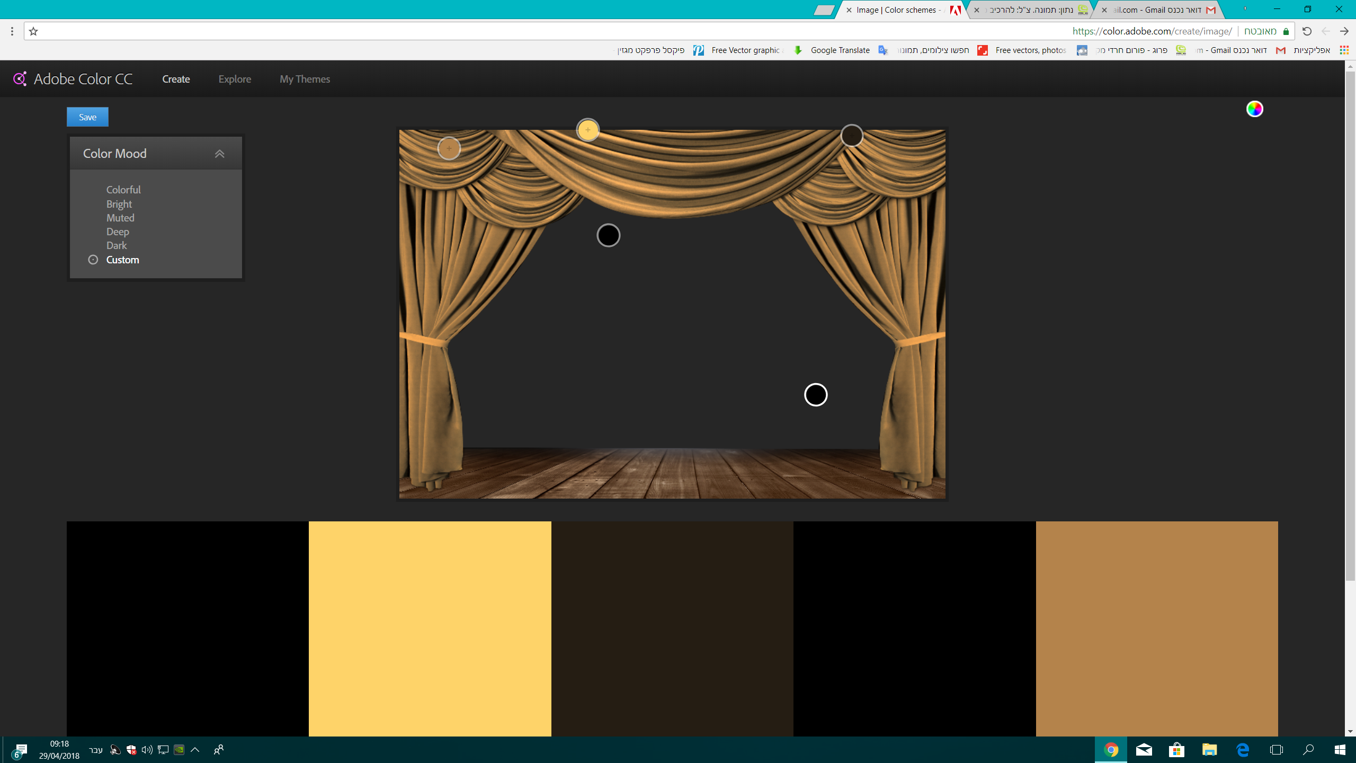Select the Custom color mood option
Image resolution: width=1356 pixels, height=763 pixels.
pyautogui.click(x=122, y=260)
